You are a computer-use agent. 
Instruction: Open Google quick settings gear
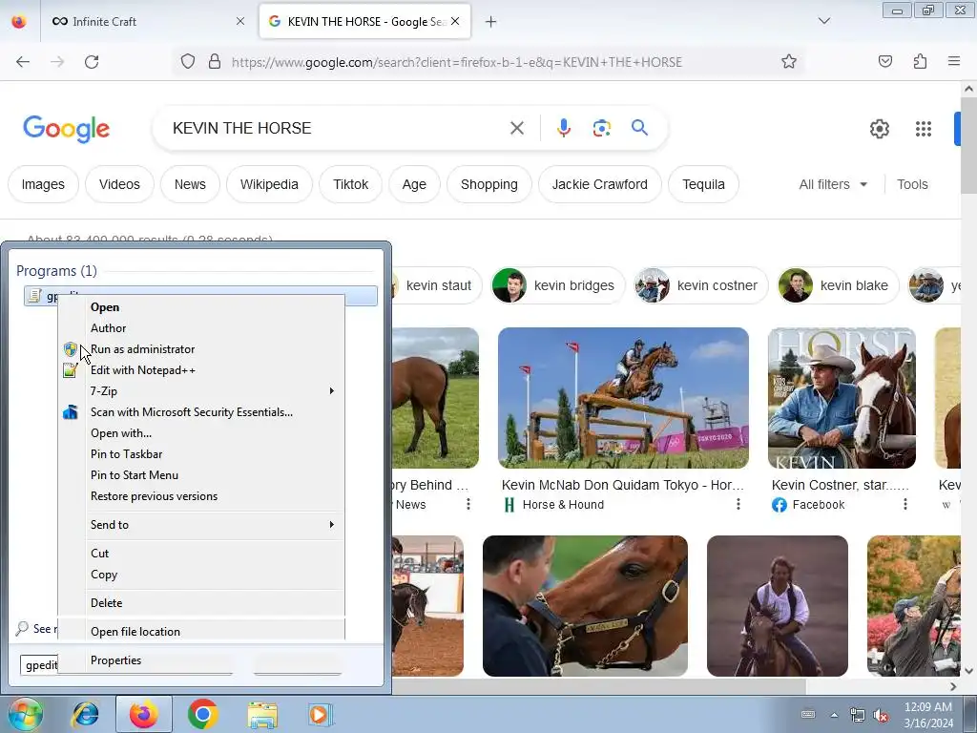point(879,129)
